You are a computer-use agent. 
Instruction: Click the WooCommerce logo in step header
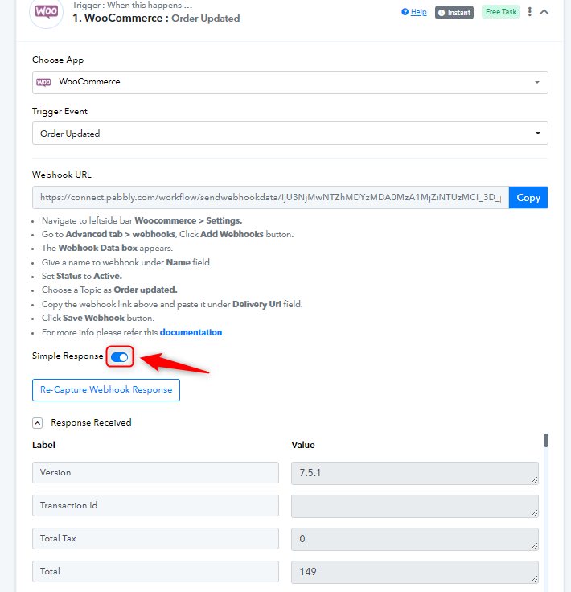coord(46,12)
